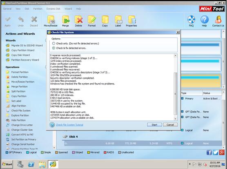Image resolution: width=227 pixels, height=169 pixels.
Task: Click the Start button in dialog
Action: (x=154, y=125)
